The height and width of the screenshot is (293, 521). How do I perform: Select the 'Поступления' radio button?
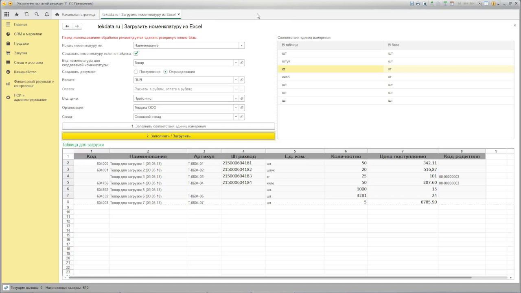tap(136, 72)
